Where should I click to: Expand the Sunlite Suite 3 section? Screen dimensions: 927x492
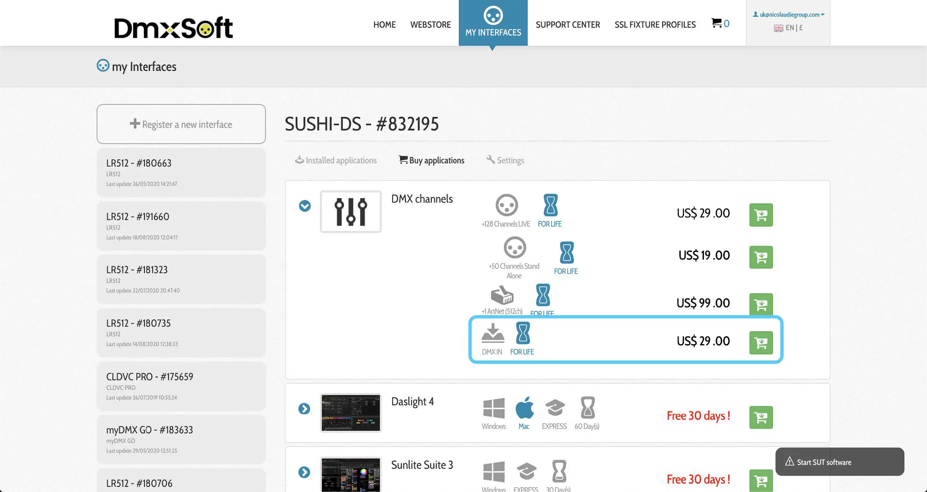coord(304,472)
